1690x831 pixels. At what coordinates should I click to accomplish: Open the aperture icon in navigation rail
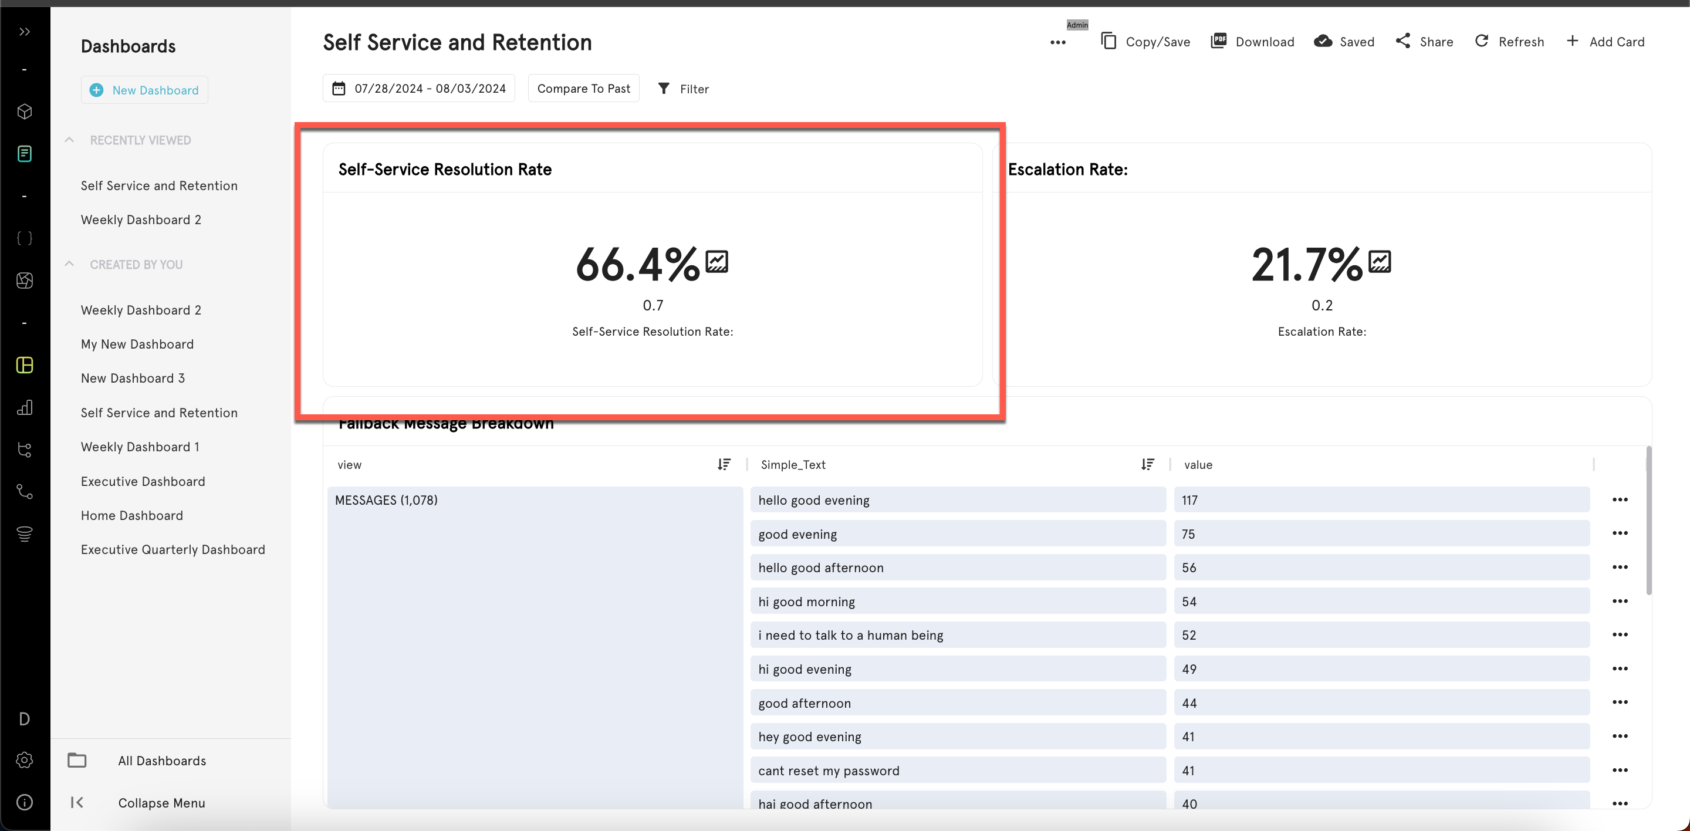click(25, 281)
